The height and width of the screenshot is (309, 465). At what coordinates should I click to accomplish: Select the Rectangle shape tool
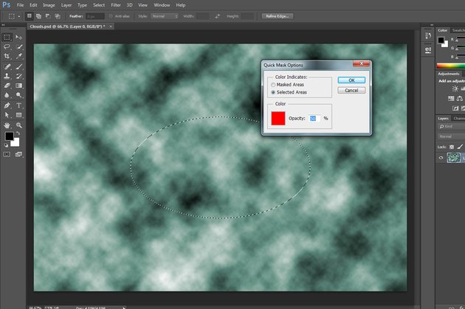pyautogui.click(x=18, y=115)
